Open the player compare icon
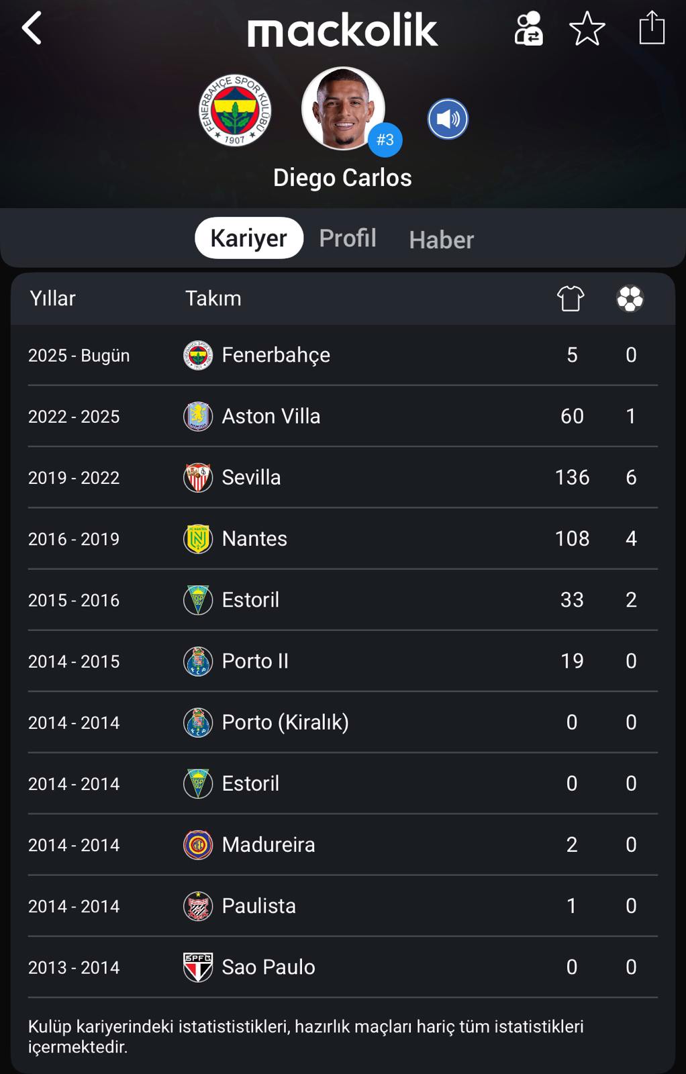The width and height of the screenshot is (686, 1074). (528, 28)
